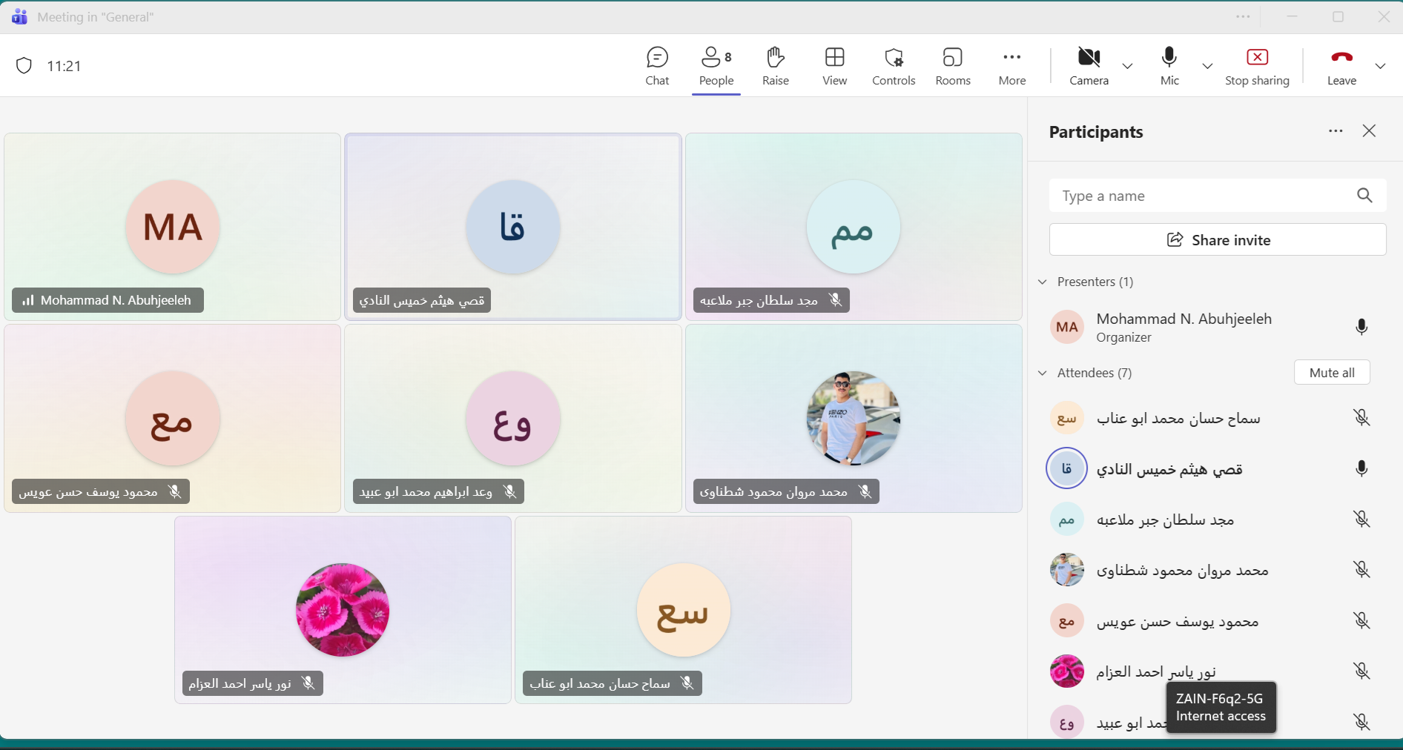Open the View layout options
Screen dimensions: 1403x750
click(834, 67)
